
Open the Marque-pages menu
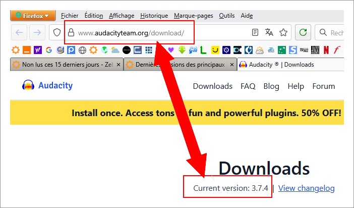194,16
